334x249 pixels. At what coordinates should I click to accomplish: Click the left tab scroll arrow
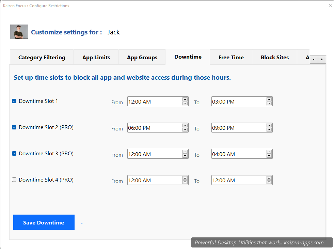314,59
